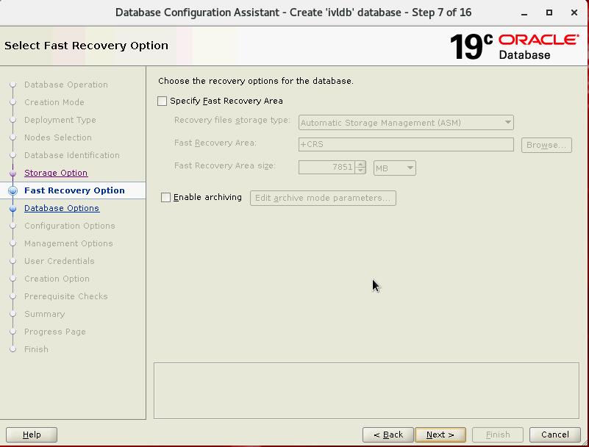Viewport: 589px width, 447px height.
Task: Open Edit archive mode parameters
Action: 323,198
